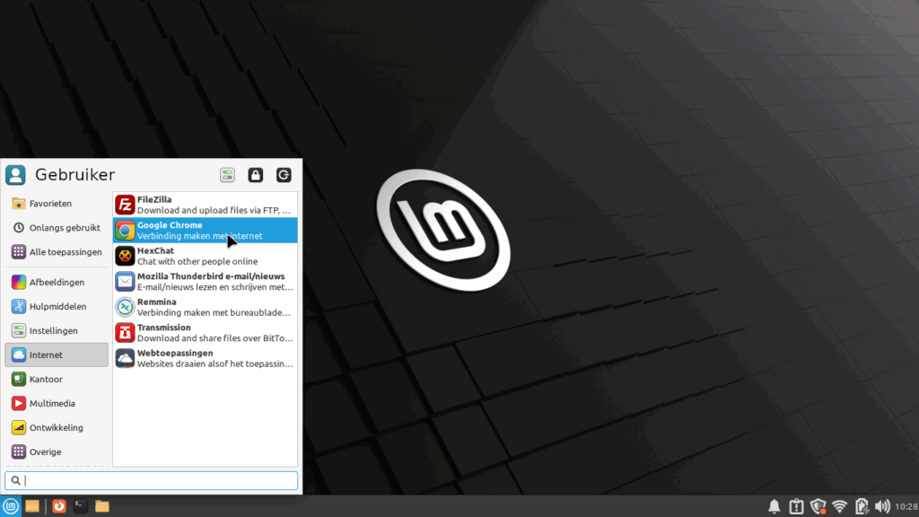This screenshot has height=517, width=919.
Task: Open Mozilla Thunderbird e-mail/nieuws
Action: pos(206,281)
